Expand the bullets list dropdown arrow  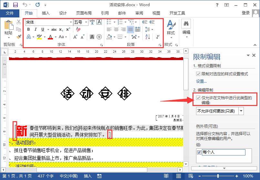coord(114,22)
